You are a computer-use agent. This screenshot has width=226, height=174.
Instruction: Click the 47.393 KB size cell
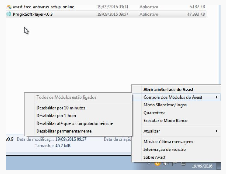point(196,14)
